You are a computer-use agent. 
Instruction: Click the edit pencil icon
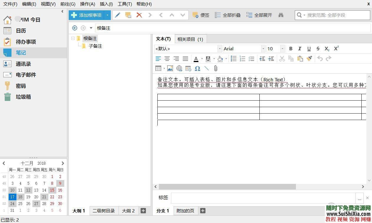(117, 15)
